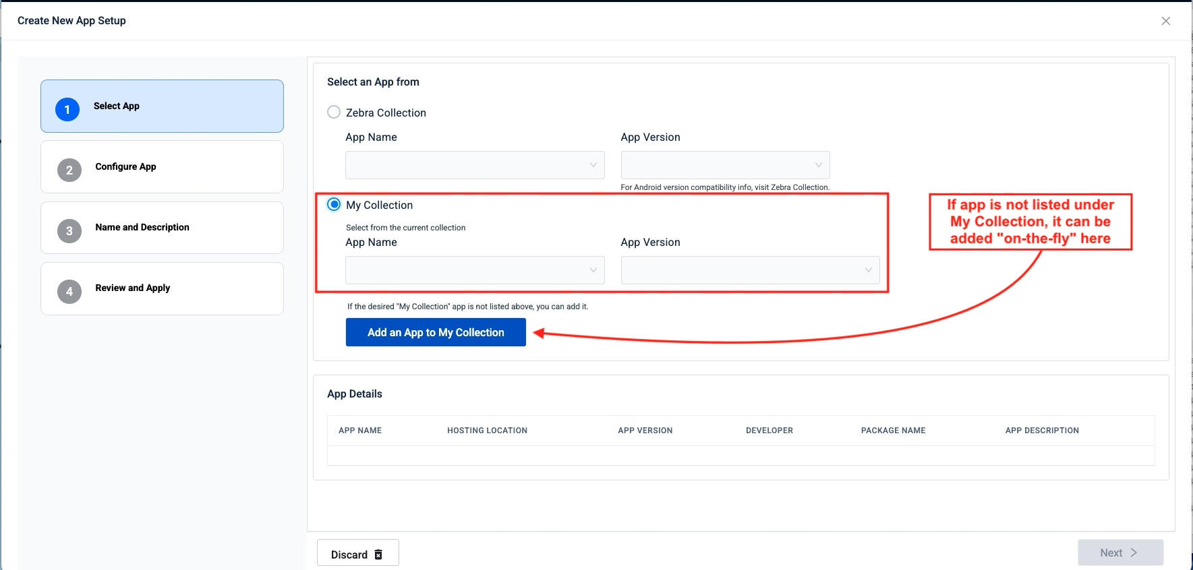Image resolution: width=1193 pixels, height=570 pixels.
Task: Expand My Collection App Name dropdown
Action: (x=475, y=270)
